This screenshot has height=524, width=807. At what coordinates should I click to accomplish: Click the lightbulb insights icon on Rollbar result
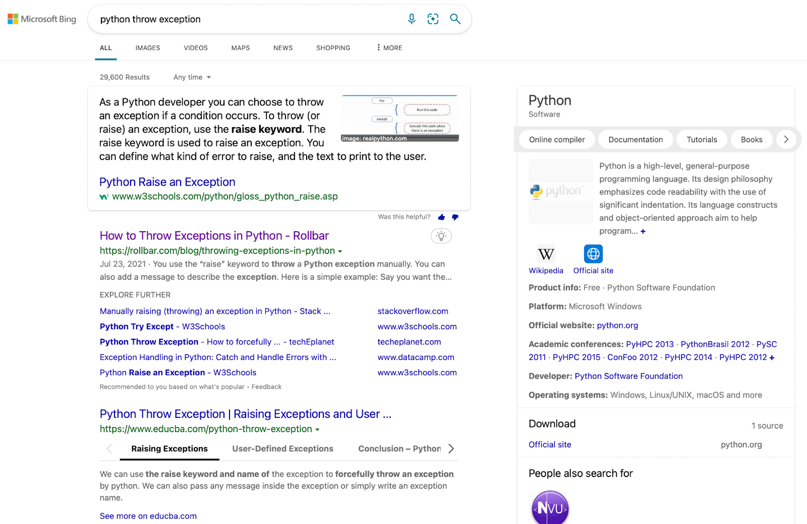coord(441,235)
